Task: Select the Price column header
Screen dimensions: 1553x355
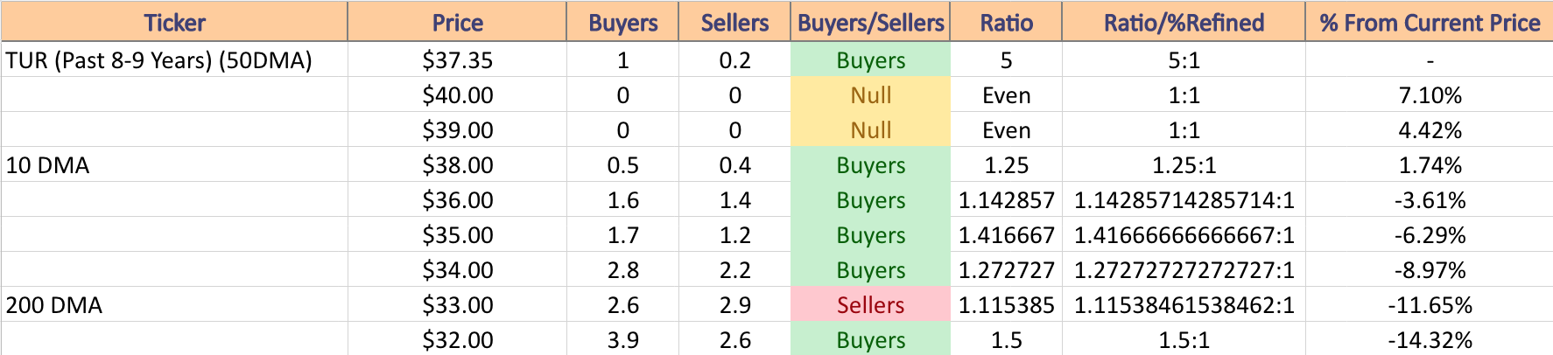Action: coord(457,22)
